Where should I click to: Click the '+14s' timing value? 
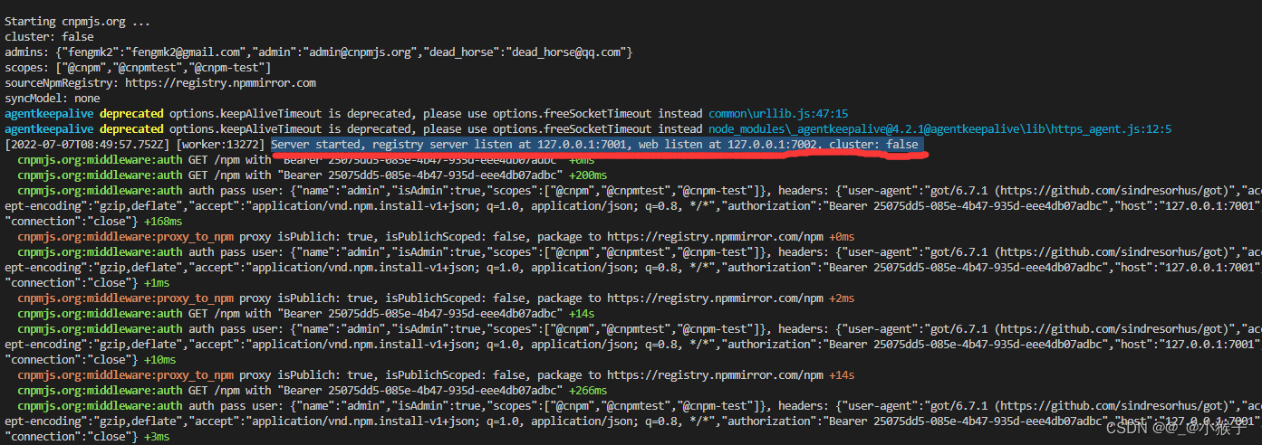coord(582,314)
